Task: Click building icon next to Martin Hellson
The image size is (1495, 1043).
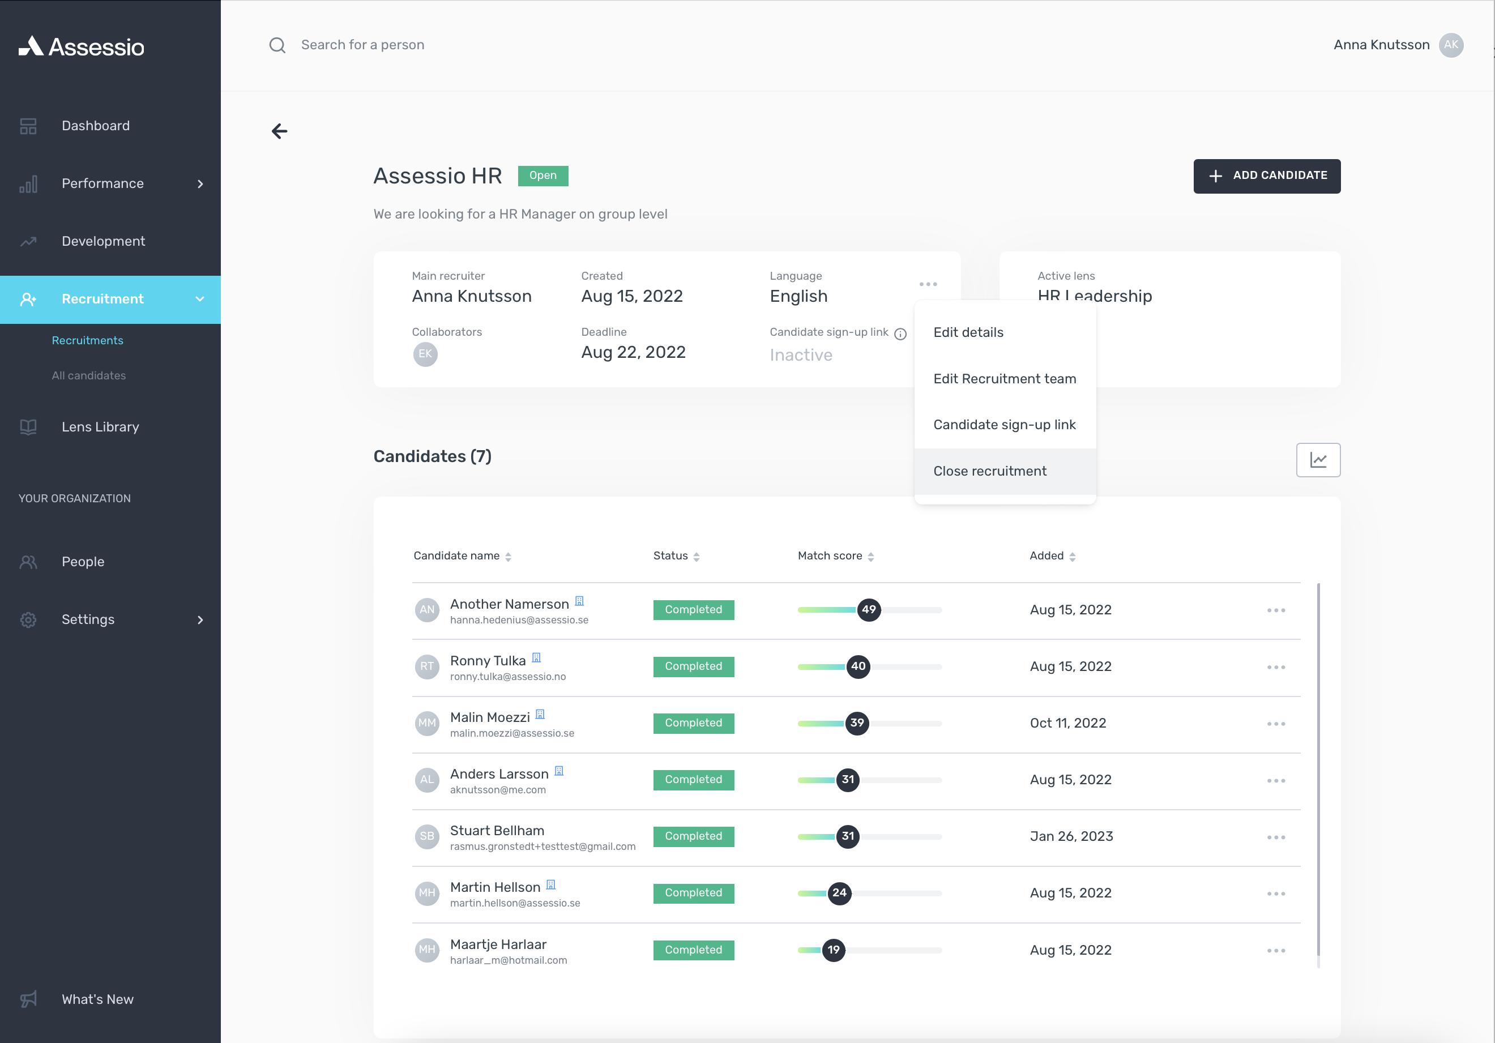Action: coord(550,884)
